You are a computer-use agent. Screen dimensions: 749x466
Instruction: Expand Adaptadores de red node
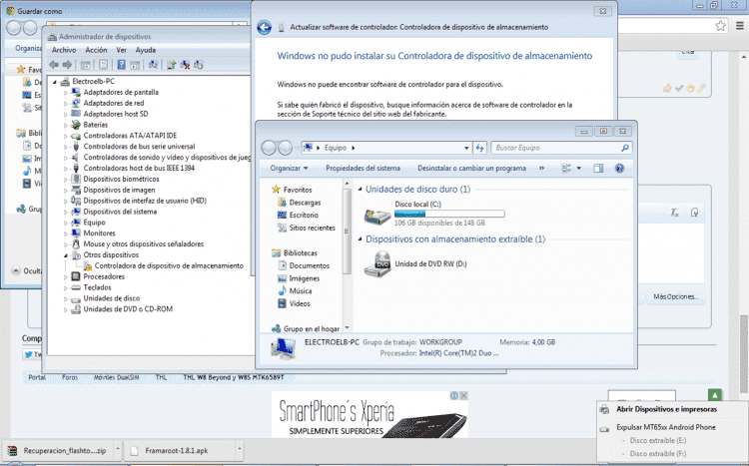66,104
